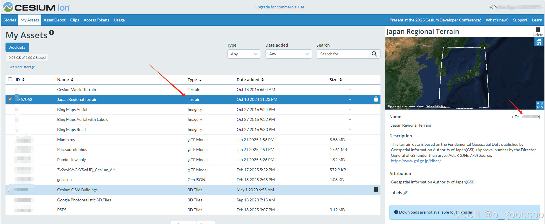
Task: Select the geoJson asset row
Action: [193, 180]
